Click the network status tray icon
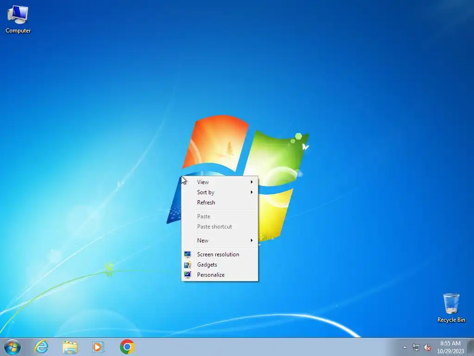The height and width of the screenshot is (356, 474). [416, 347]
